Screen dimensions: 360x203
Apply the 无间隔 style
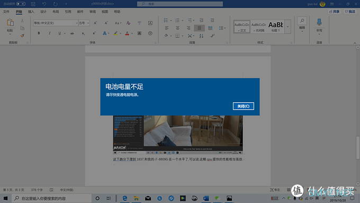(x=258, y=27)
